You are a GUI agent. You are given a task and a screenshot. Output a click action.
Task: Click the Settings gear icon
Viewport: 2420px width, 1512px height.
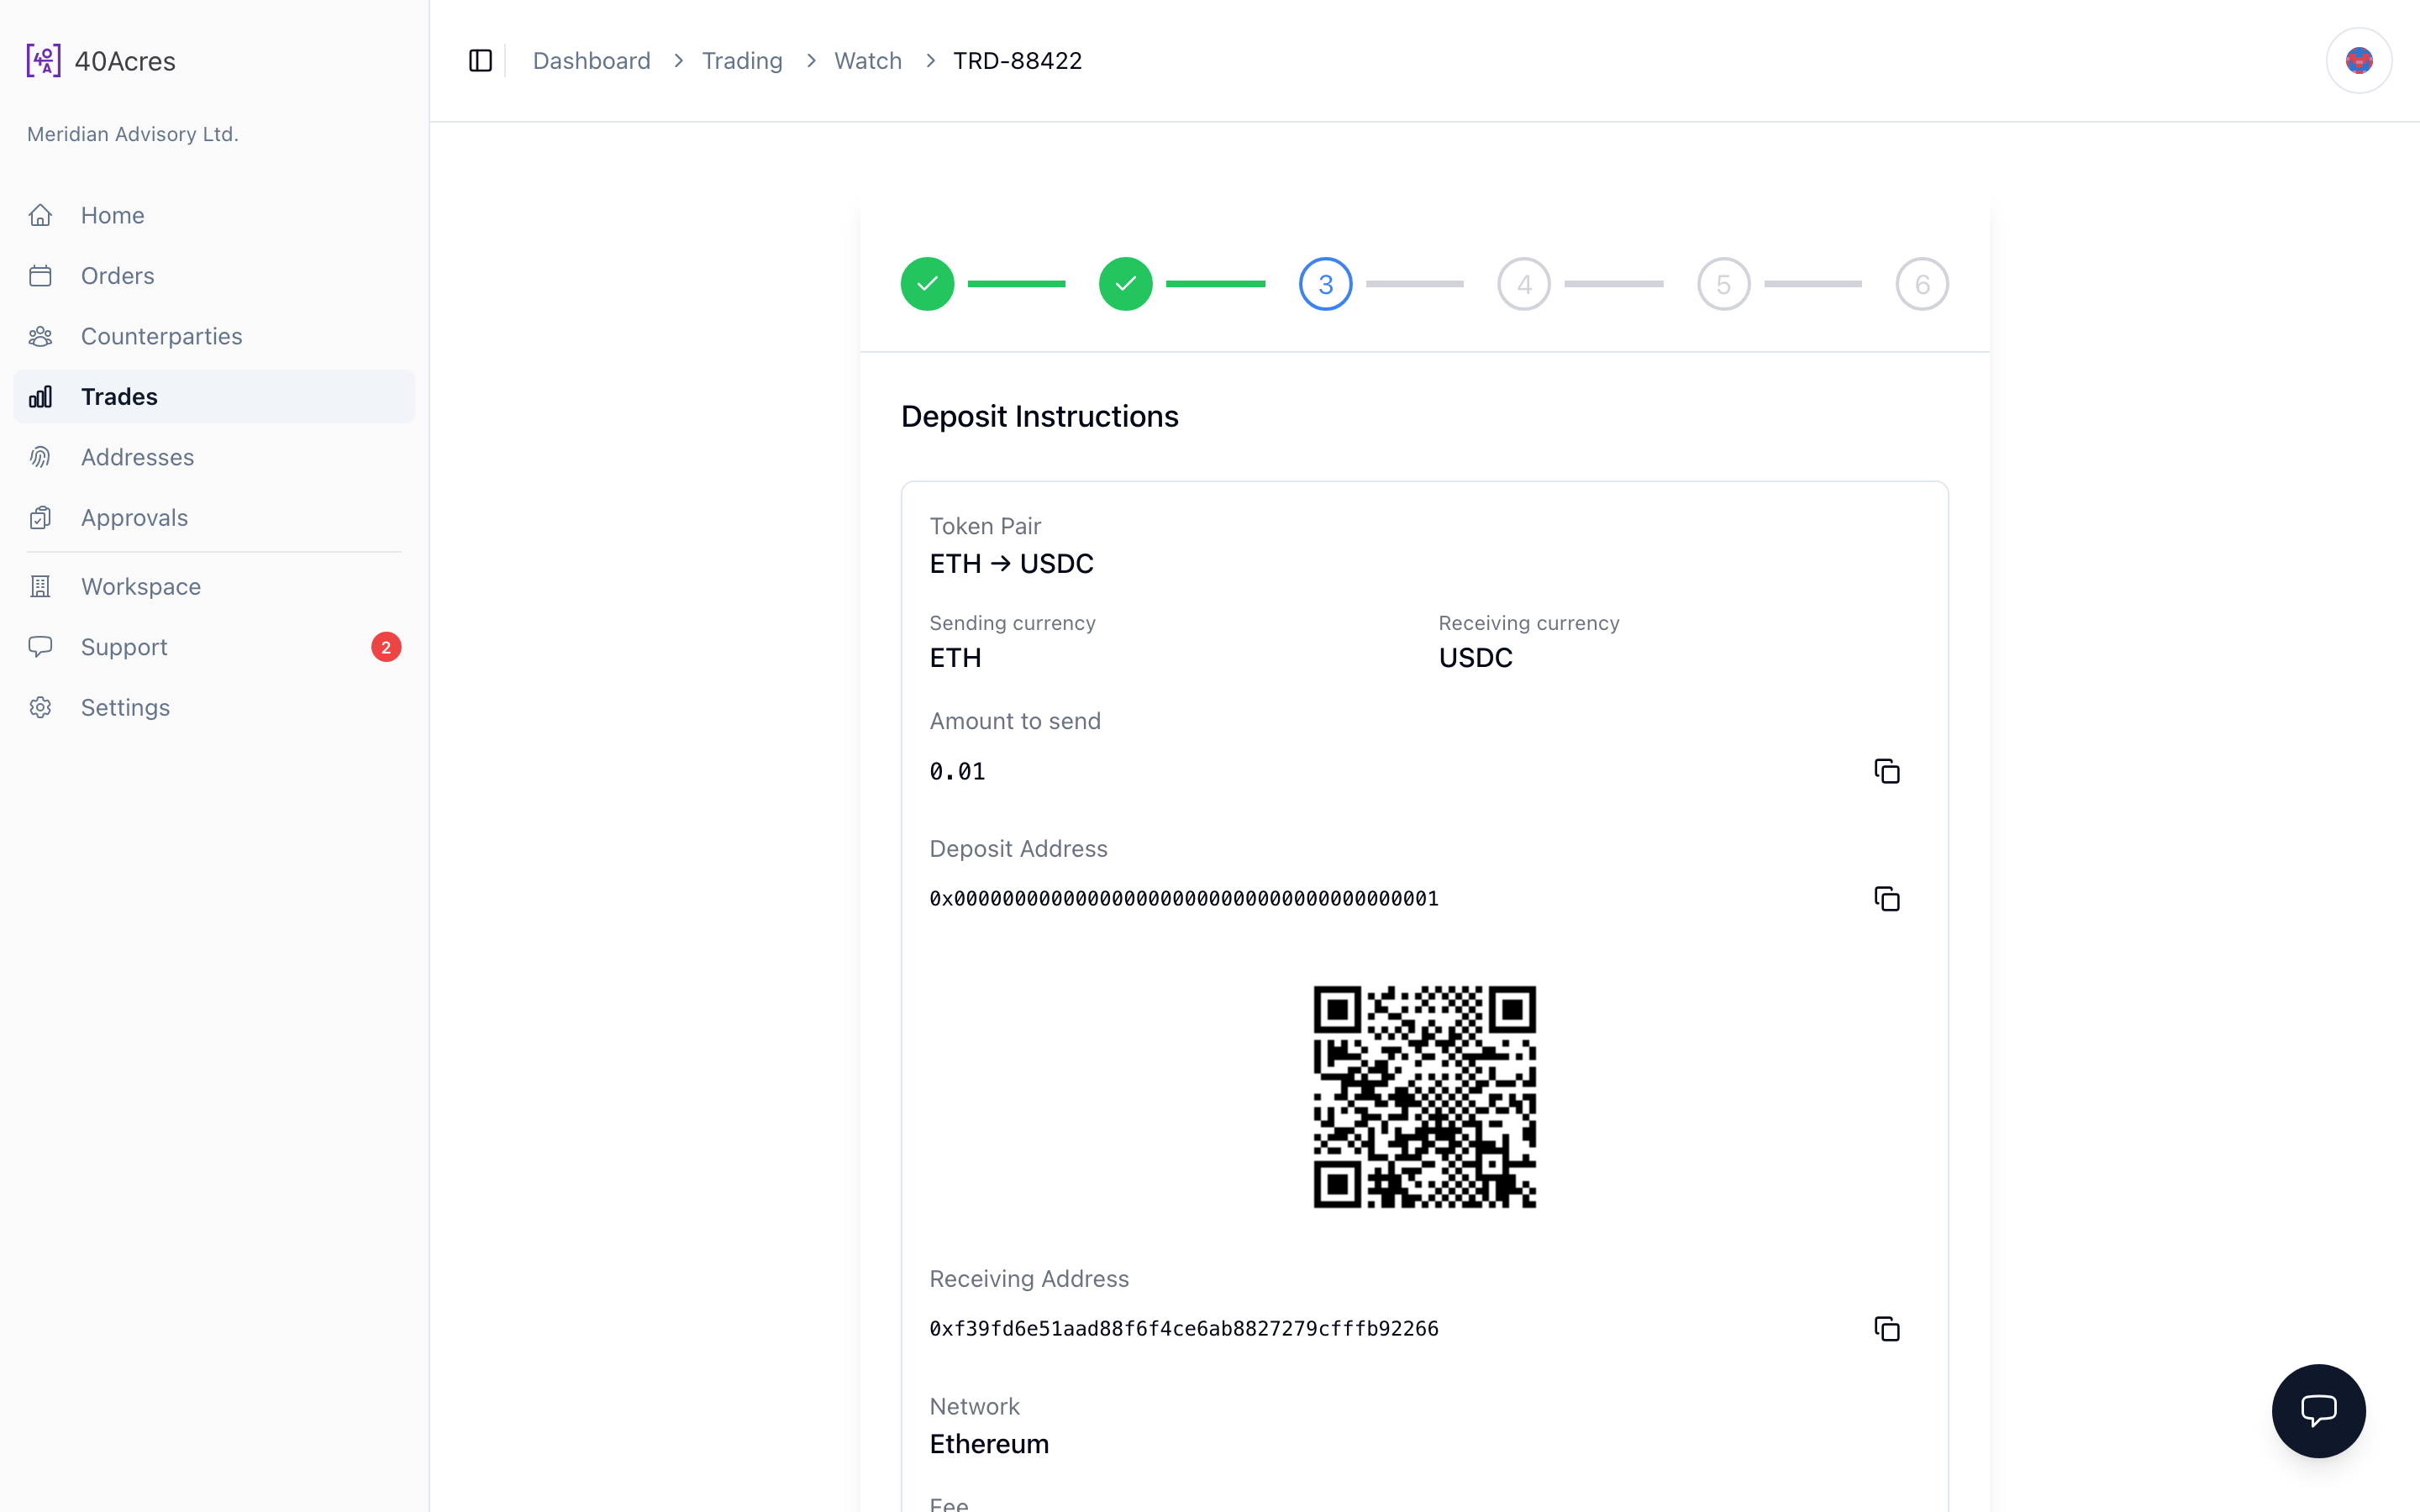pyautogui.click(x=40, y=708)
